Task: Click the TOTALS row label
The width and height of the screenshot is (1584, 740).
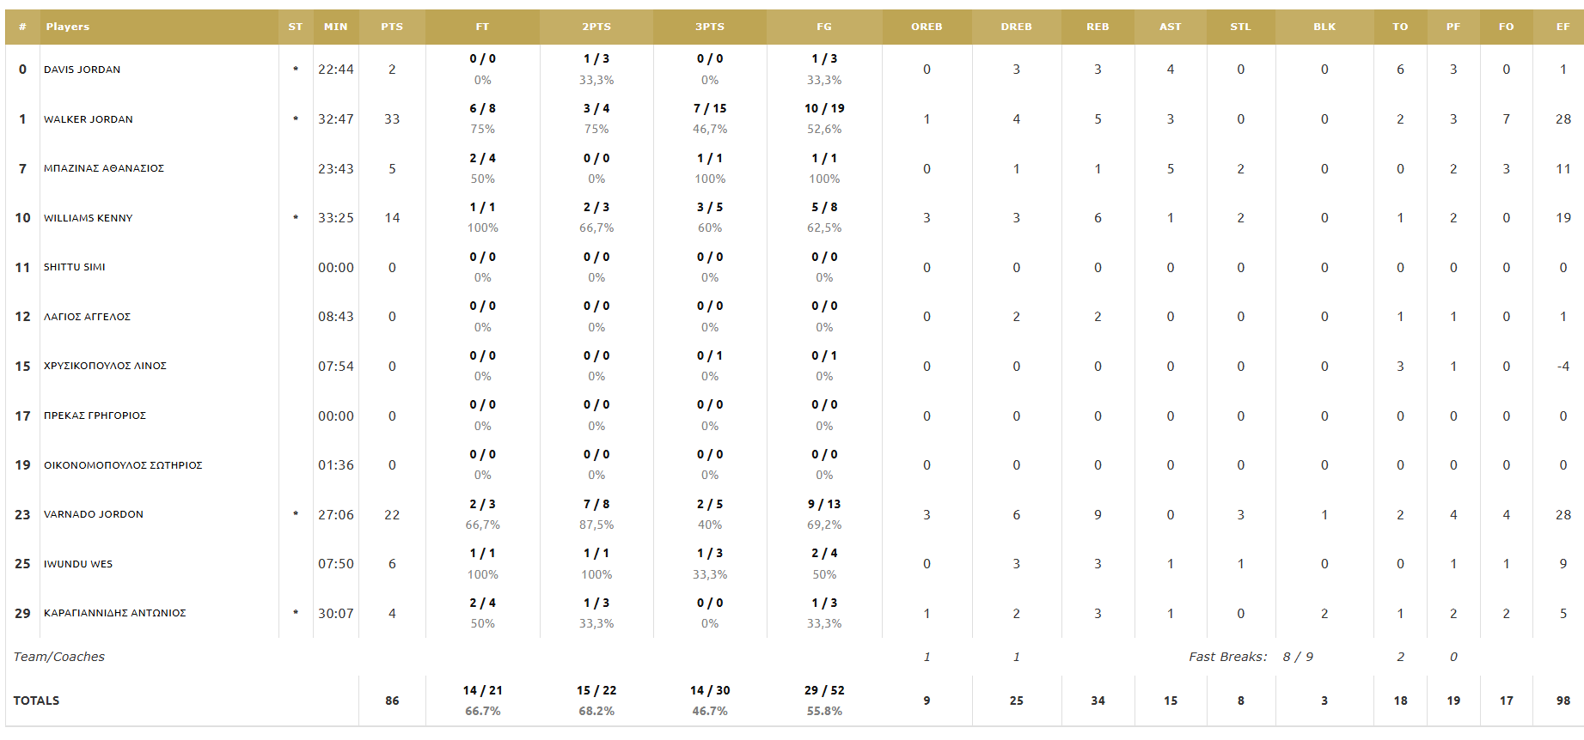Action: tap(36, 701)
